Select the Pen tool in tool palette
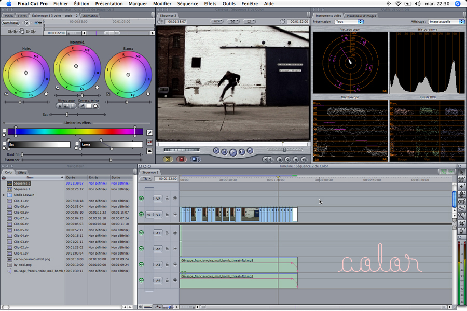The width and height of the screenshot is (467, 311). pos(462,230)
